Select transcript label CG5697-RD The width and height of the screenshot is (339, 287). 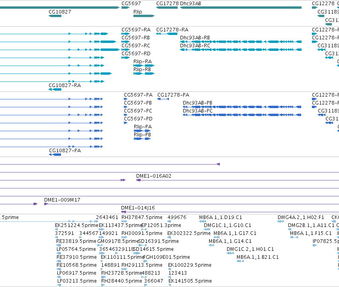coord(136,54)
